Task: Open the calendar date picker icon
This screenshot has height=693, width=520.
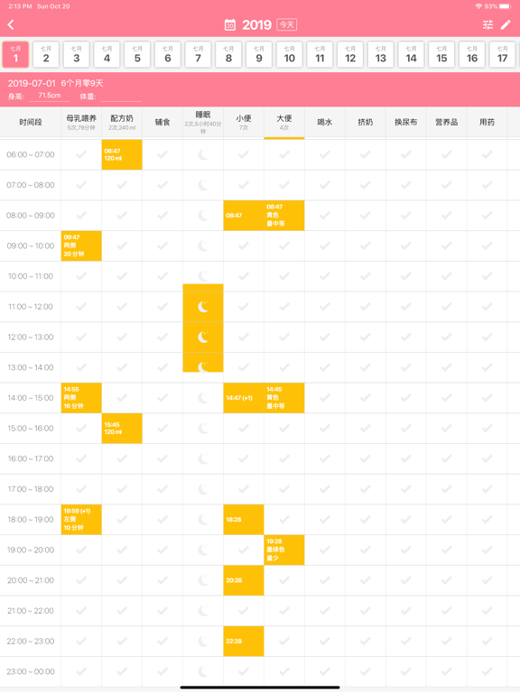Action: click(230, 24)
